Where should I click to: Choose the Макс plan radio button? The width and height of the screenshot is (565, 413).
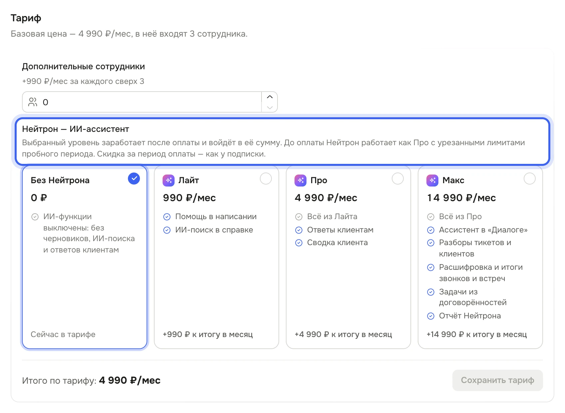pos(530,179)
